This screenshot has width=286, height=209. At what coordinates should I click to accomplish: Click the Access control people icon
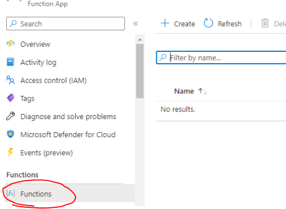(x=10, y=80)
